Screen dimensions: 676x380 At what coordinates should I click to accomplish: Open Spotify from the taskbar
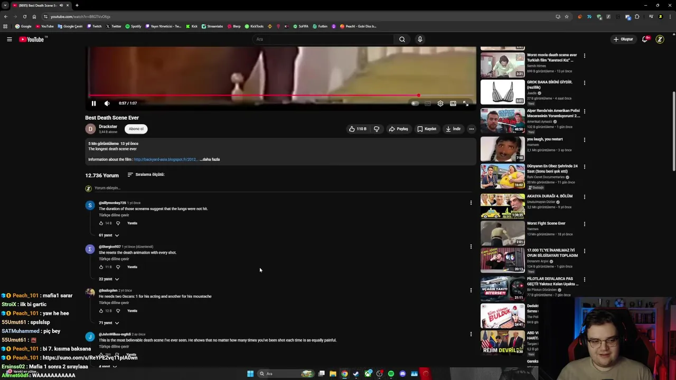coord(391,374)
